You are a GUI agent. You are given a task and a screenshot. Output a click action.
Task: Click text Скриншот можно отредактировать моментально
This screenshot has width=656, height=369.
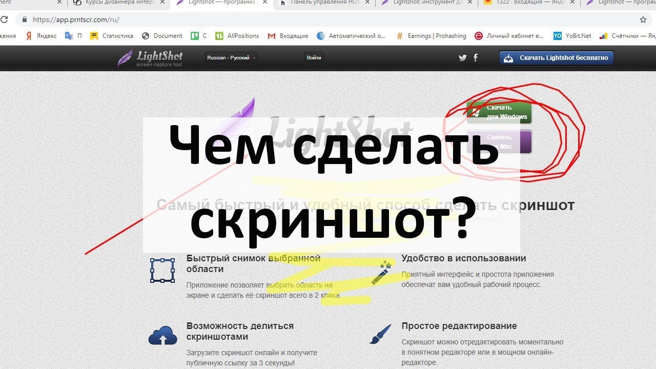pyautogui.click(x=482, y=342)
